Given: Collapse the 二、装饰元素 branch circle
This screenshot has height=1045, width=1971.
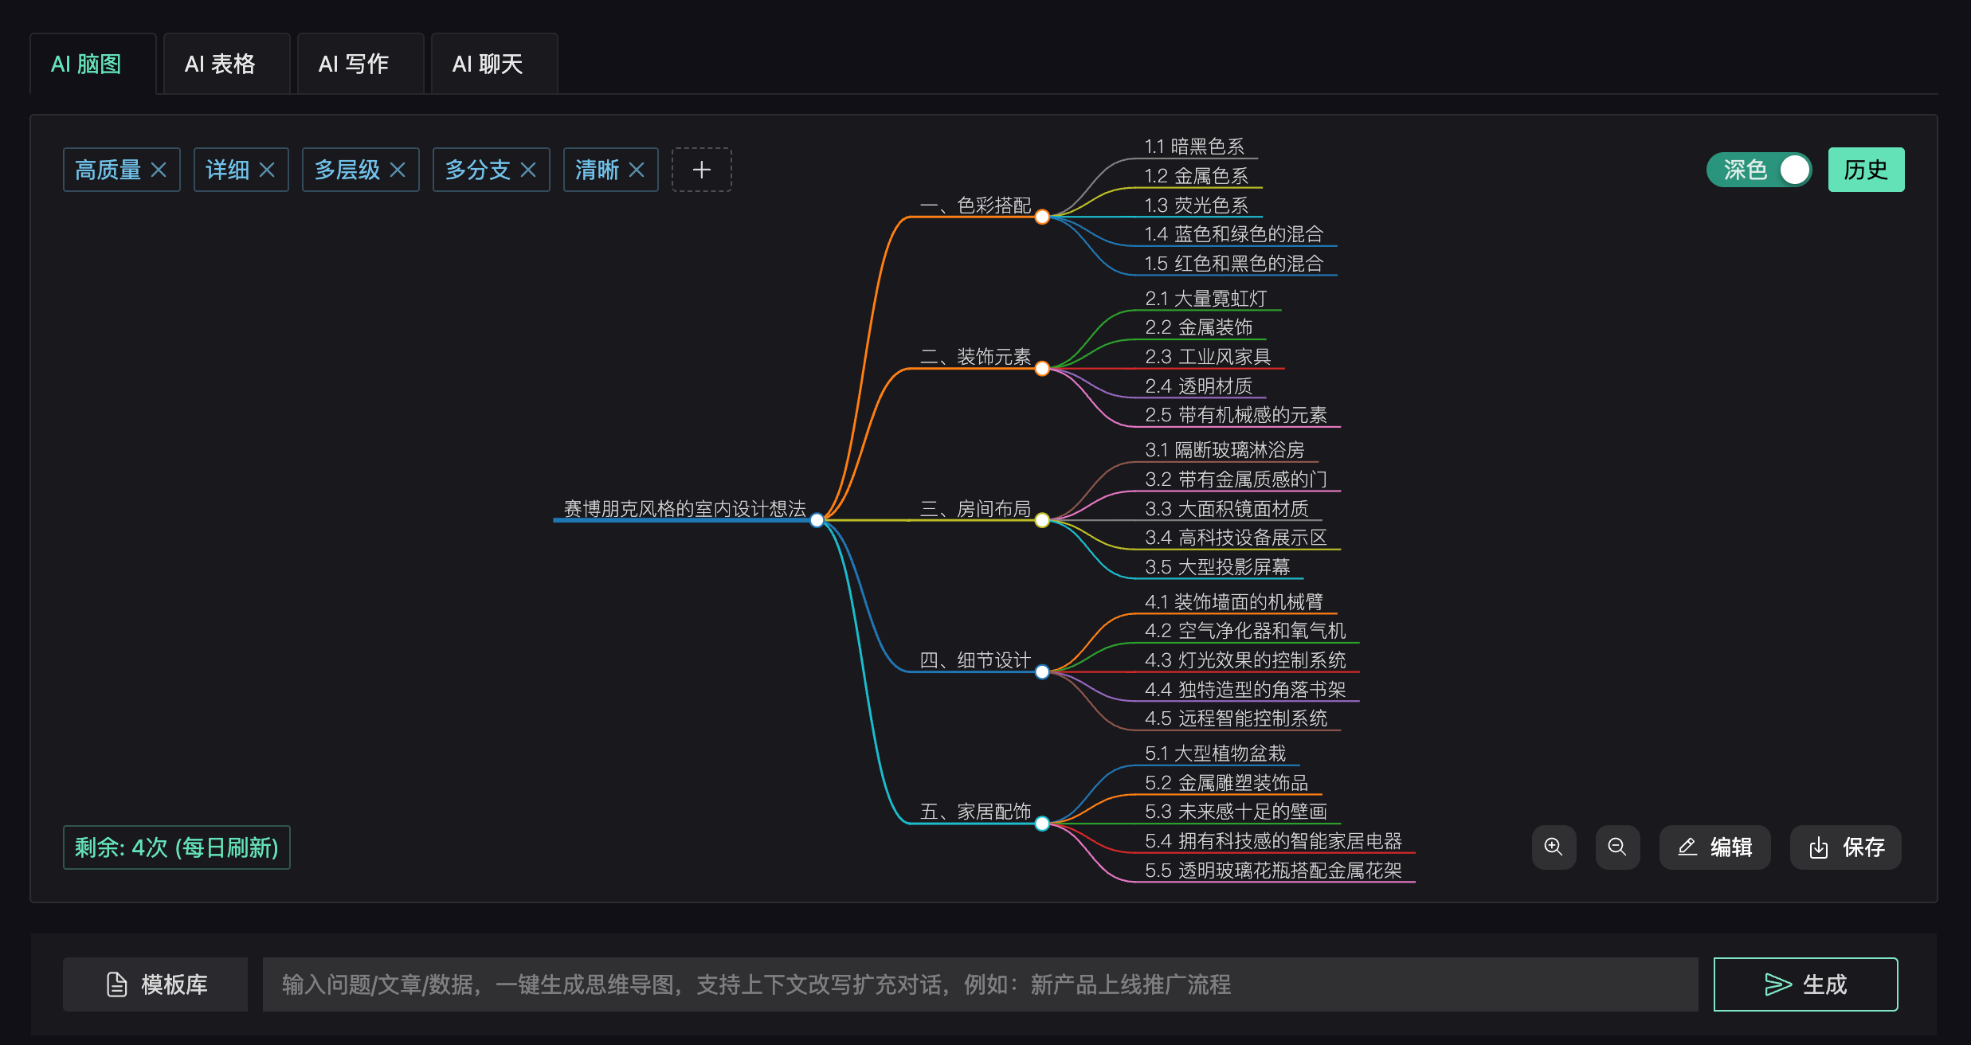Looking at the screenshot, I should pyautogui.click(x=1042, y=368).
